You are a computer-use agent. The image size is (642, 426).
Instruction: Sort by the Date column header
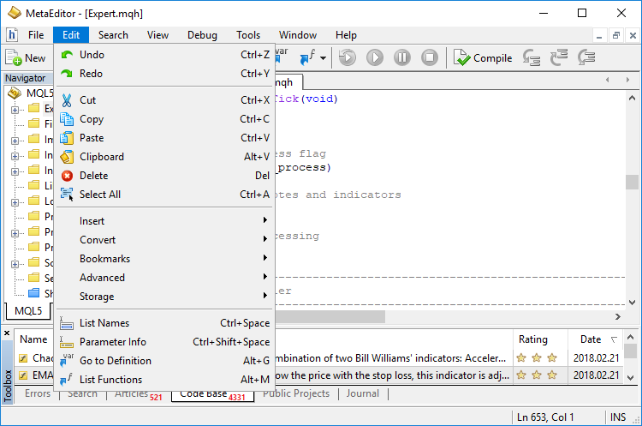click(x=595, y=339)
